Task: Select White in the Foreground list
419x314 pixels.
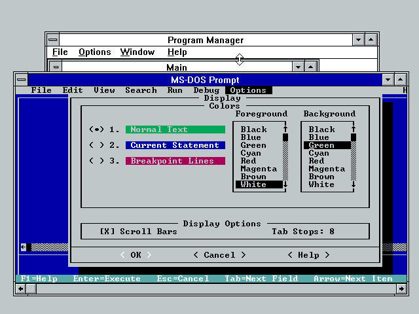Action: (x=259, y=184)
